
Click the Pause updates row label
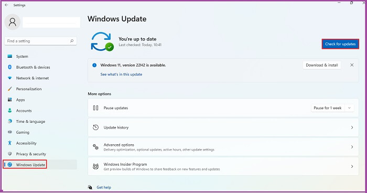pyautogui.click(x=116, y=108)
